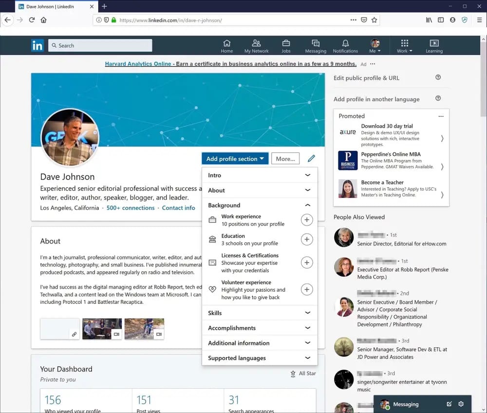Open a new browser tab
Image resolution: width=487 pixels, height=413 pixels.
tap(104, 6)
